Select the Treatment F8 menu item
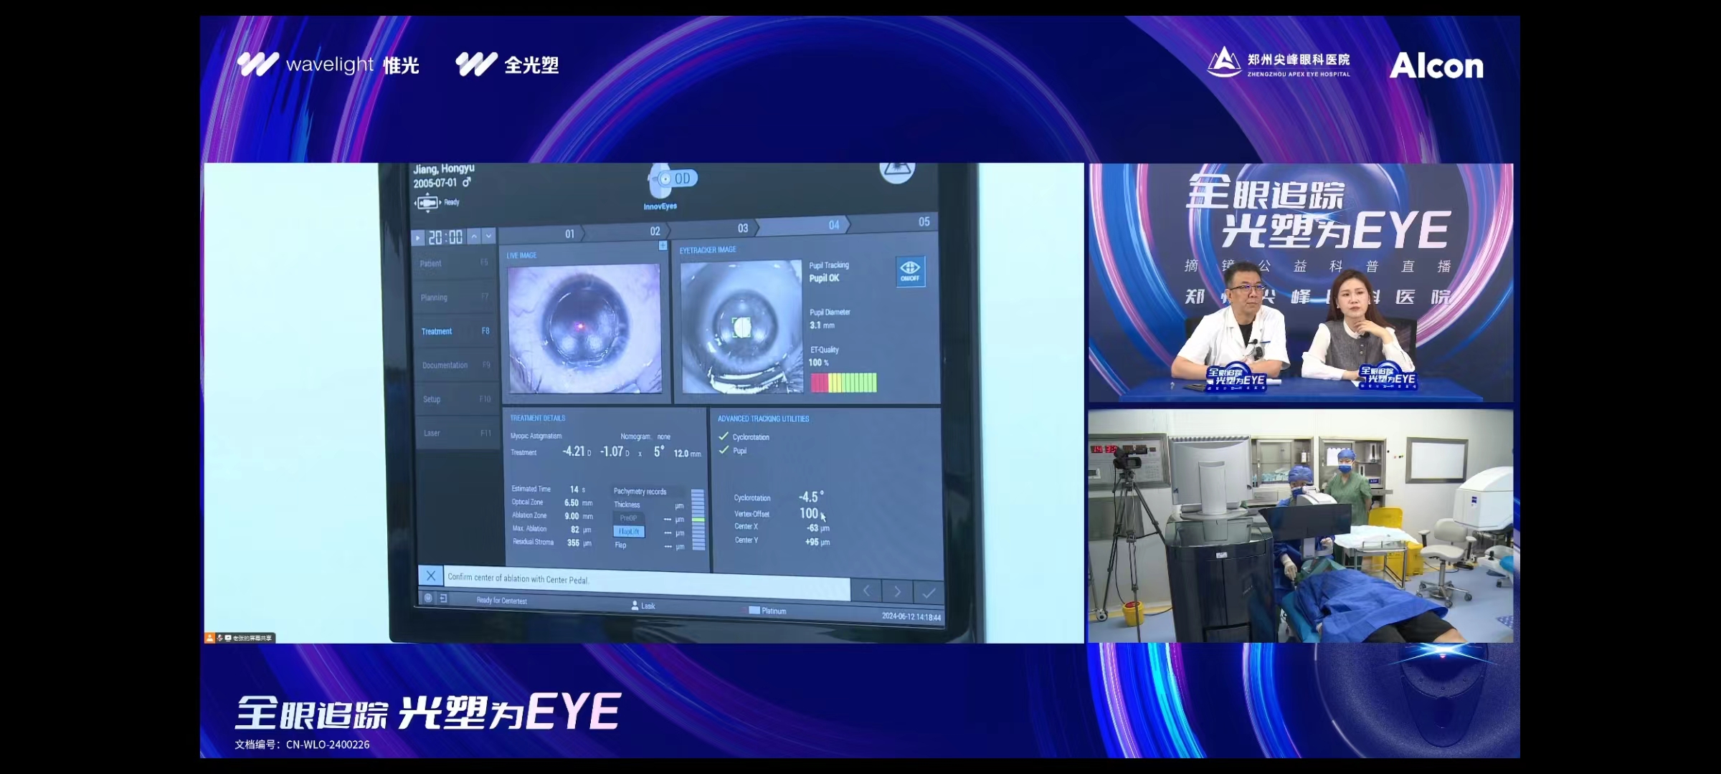The height and width of the screenshot is (774, 1721). tap(455, 331)
